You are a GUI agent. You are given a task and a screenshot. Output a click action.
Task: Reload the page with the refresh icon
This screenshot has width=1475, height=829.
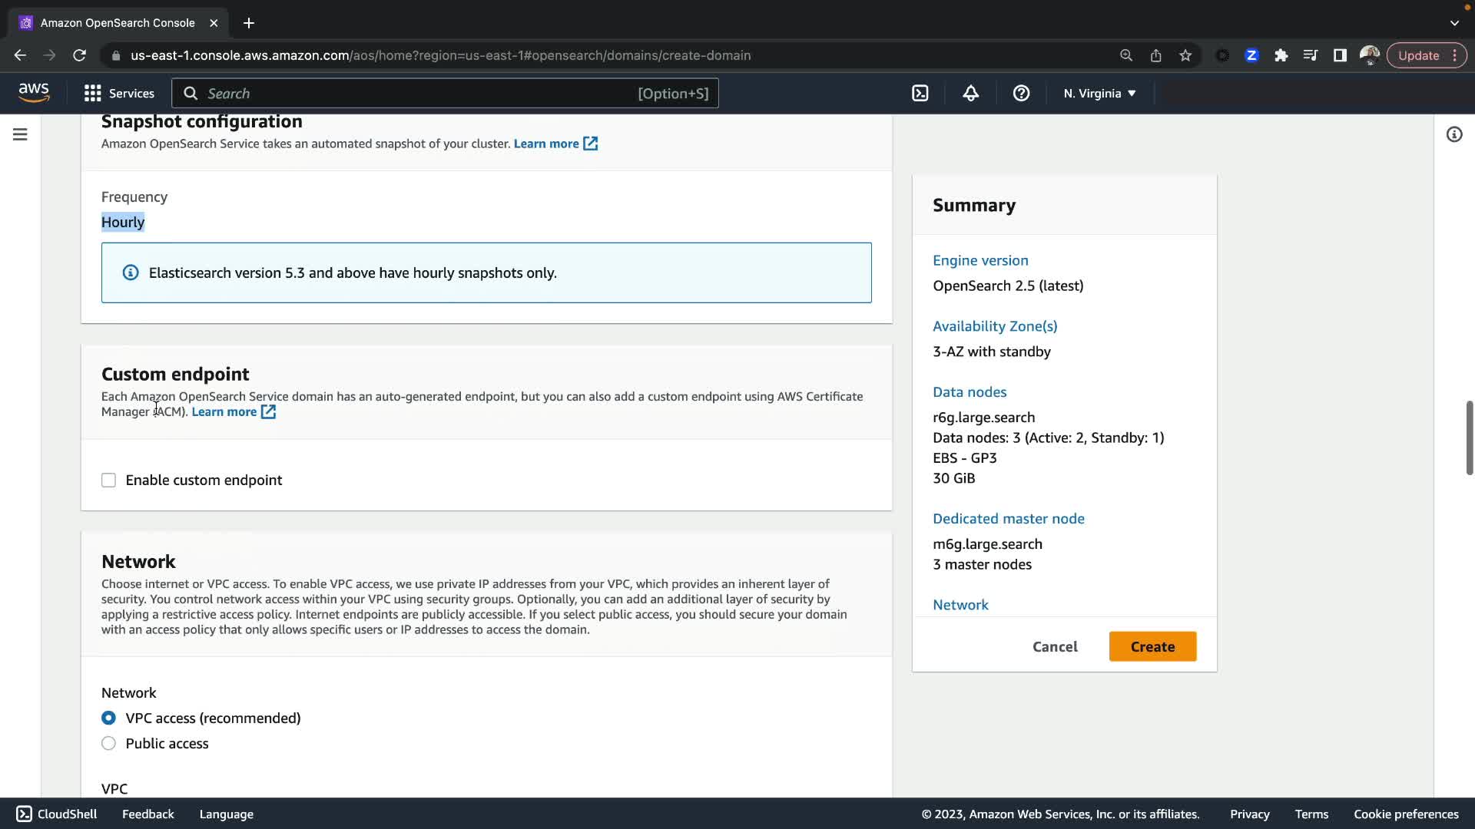[79, 55]
